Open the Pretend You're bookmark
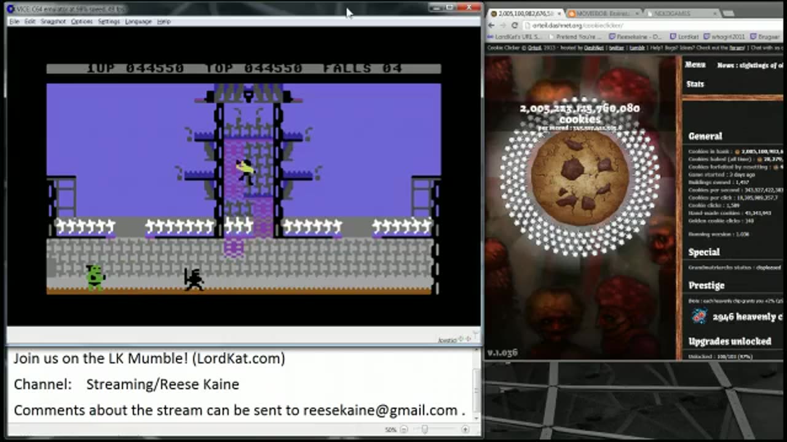 tap(575, 37)
